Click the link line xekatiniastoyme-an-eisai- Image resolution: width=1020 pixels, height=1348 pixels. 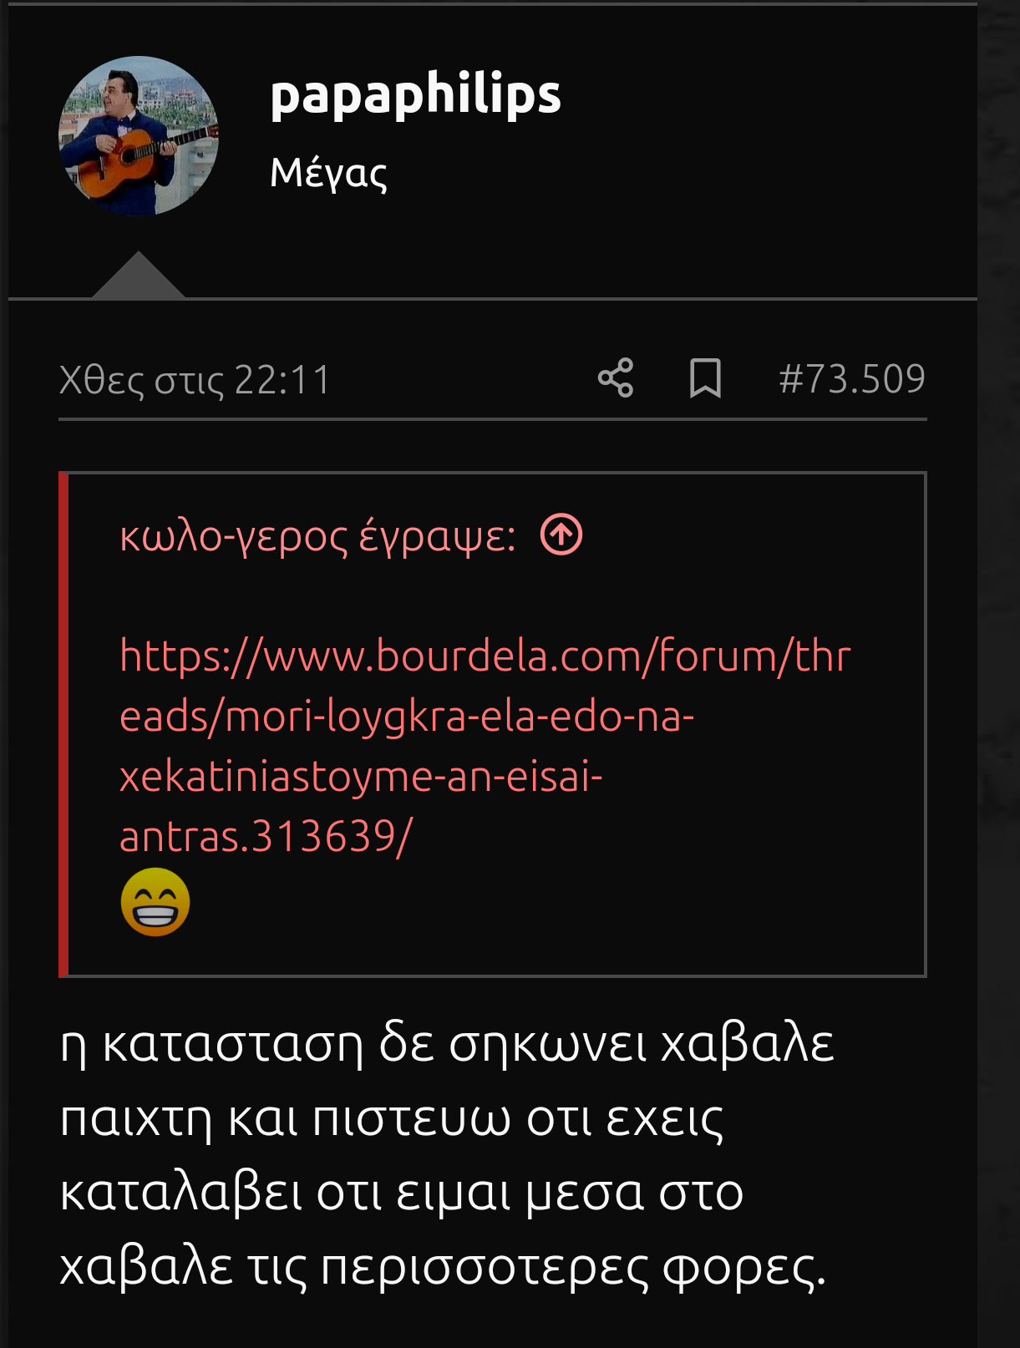click(x=361, y=776)
